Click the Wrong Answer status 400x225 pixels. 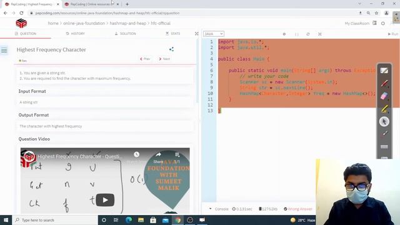pos(298,209)
